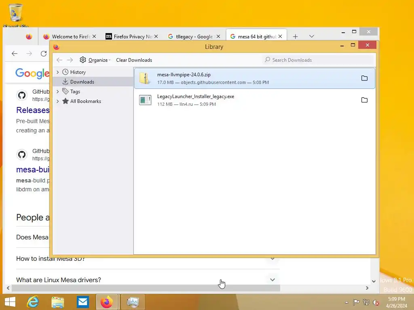Open containing folder for LegacyLauncher_Installer_legacy.exe
Viewport: 414px width, 310px height.
click(x=364, y=100)
